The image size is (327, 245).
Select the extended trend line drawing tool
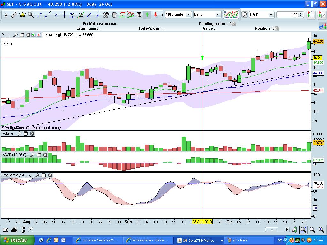48,15
